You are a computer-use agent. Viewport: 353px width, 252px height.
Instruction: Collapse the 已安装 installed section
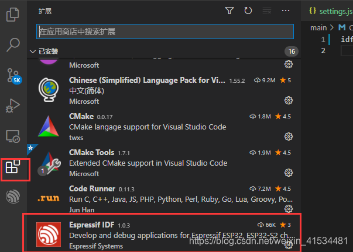point(33,51)
